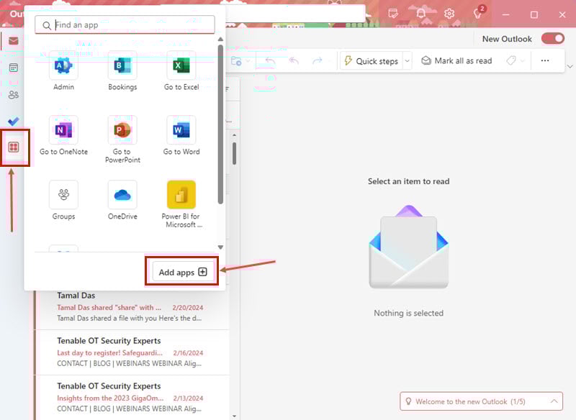
Task: Click Mark all as read
Action: [456, 61]
